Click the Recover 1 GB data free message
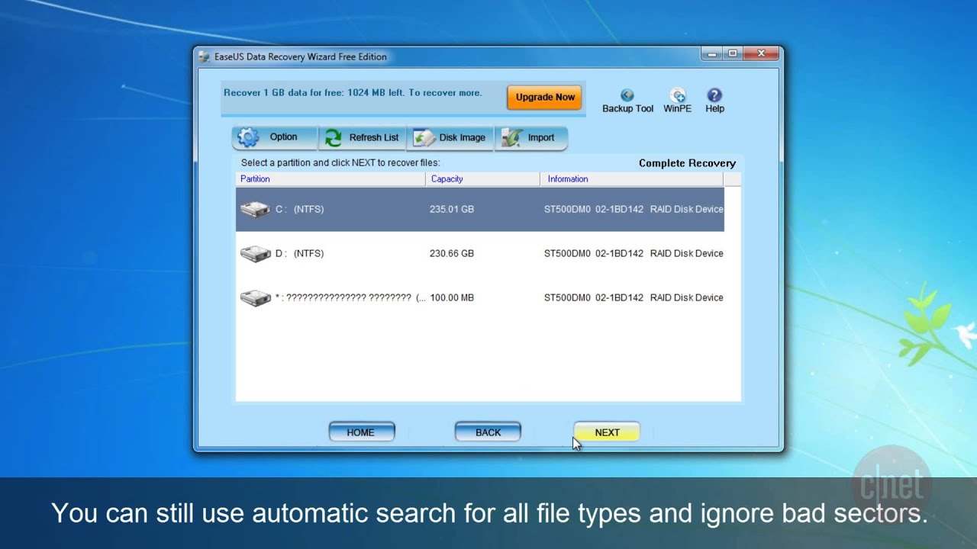This screenshot has height=549, width=977. [x=353, y=93]
